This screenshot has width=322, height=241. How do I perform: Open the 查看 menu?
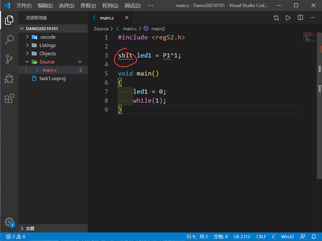[x=88, y=6]
